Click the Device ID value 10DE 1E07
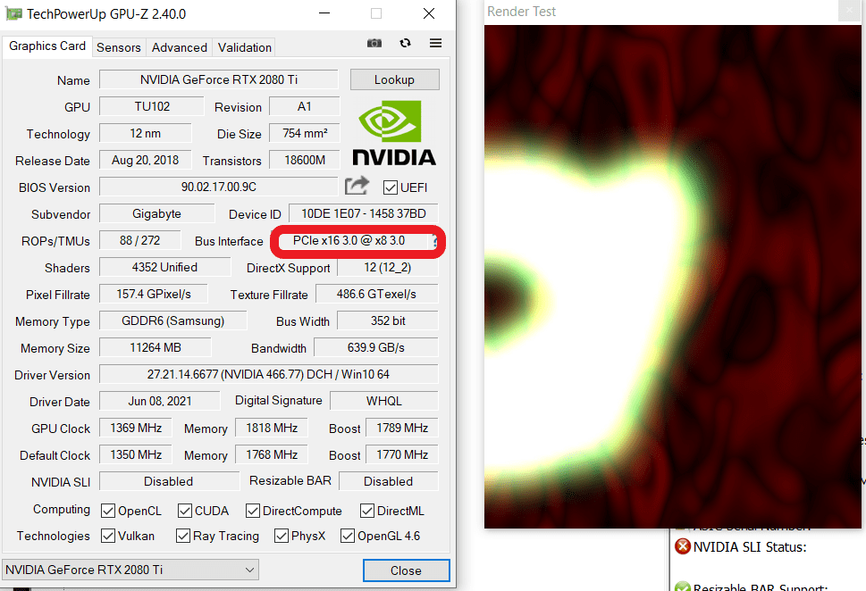Viewport: 866px width, 591px height. point(364,213)
